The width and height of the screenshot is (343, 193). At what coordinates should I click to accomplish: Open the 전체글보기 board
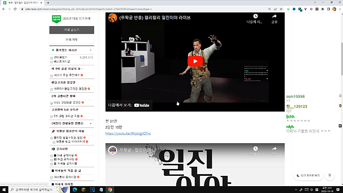60,57
